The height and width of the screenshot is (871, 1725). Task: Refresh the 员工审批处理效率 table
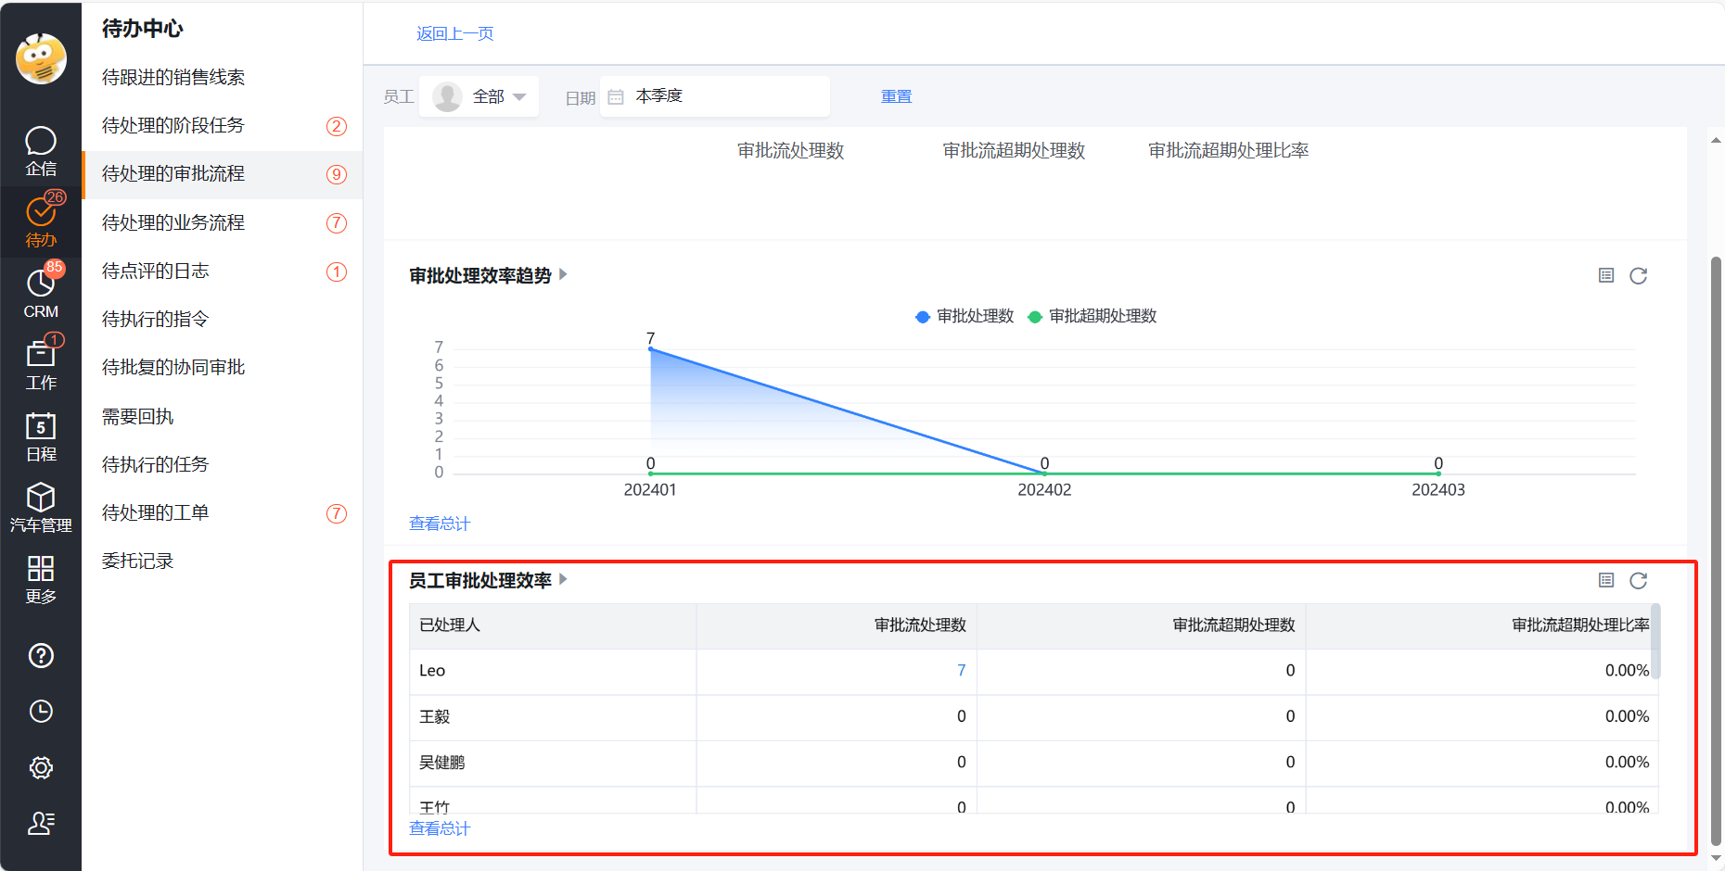(x=1639, y=580)
